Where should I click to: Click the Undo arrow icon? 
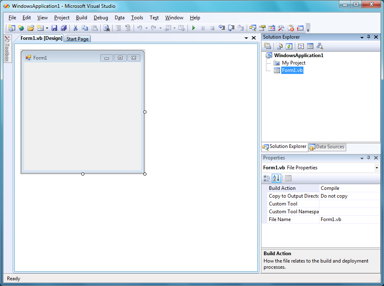(140, 28)
